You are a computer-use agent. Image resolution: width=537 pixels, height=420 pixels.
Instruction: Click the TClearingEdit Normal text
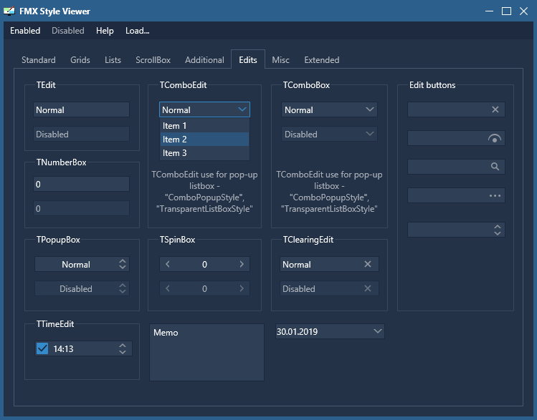tap(297, 265)
